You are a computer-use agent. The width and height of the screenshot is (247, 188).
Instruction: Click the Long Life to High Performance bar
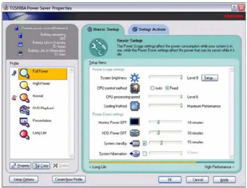pyautogui.click(x=162, y=162)
